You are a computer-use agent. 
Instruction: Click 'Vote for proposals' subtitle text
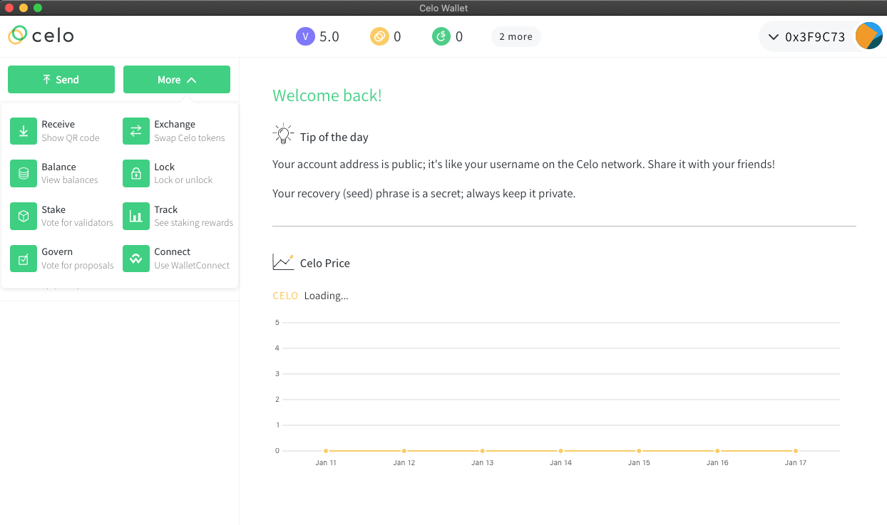click(x=78, y=266)
